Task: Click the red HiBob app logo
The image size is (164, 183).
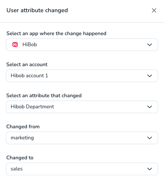Action: [x=15, y=45]
